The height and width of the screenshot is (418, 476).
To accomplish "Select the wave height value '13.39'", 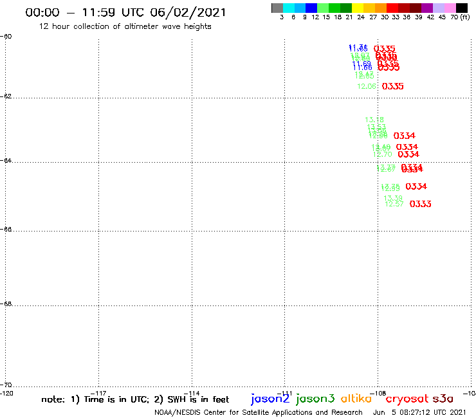I will pyautogui.click(x=393, y=198).
